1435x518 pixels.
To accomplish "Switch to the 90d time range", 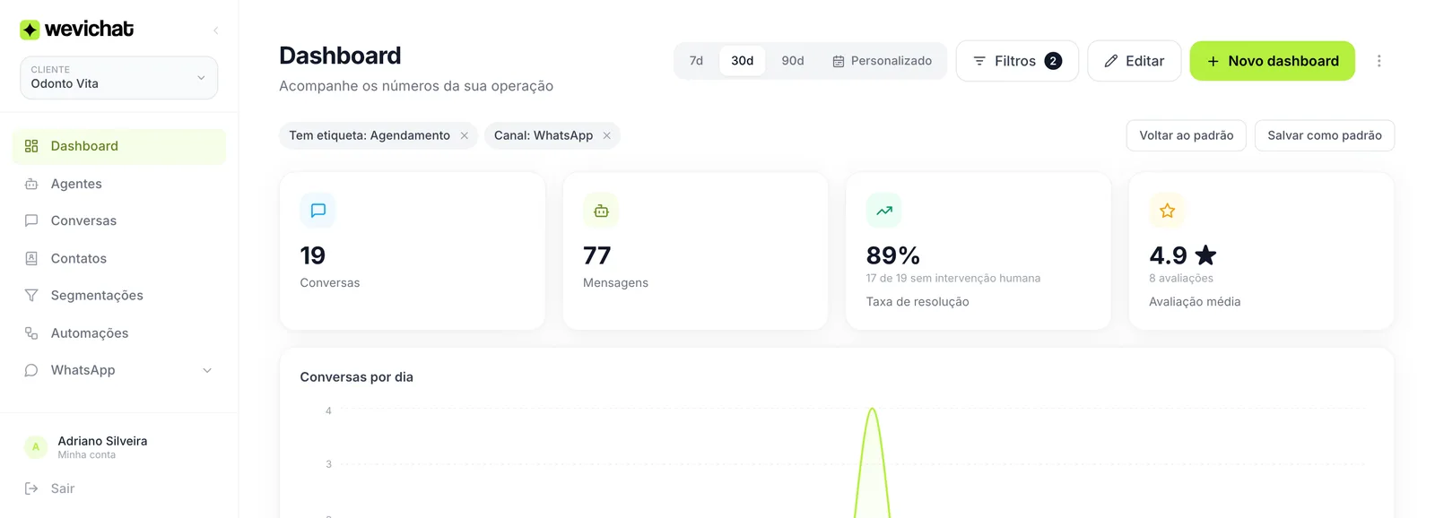I will tap(793, 61).
